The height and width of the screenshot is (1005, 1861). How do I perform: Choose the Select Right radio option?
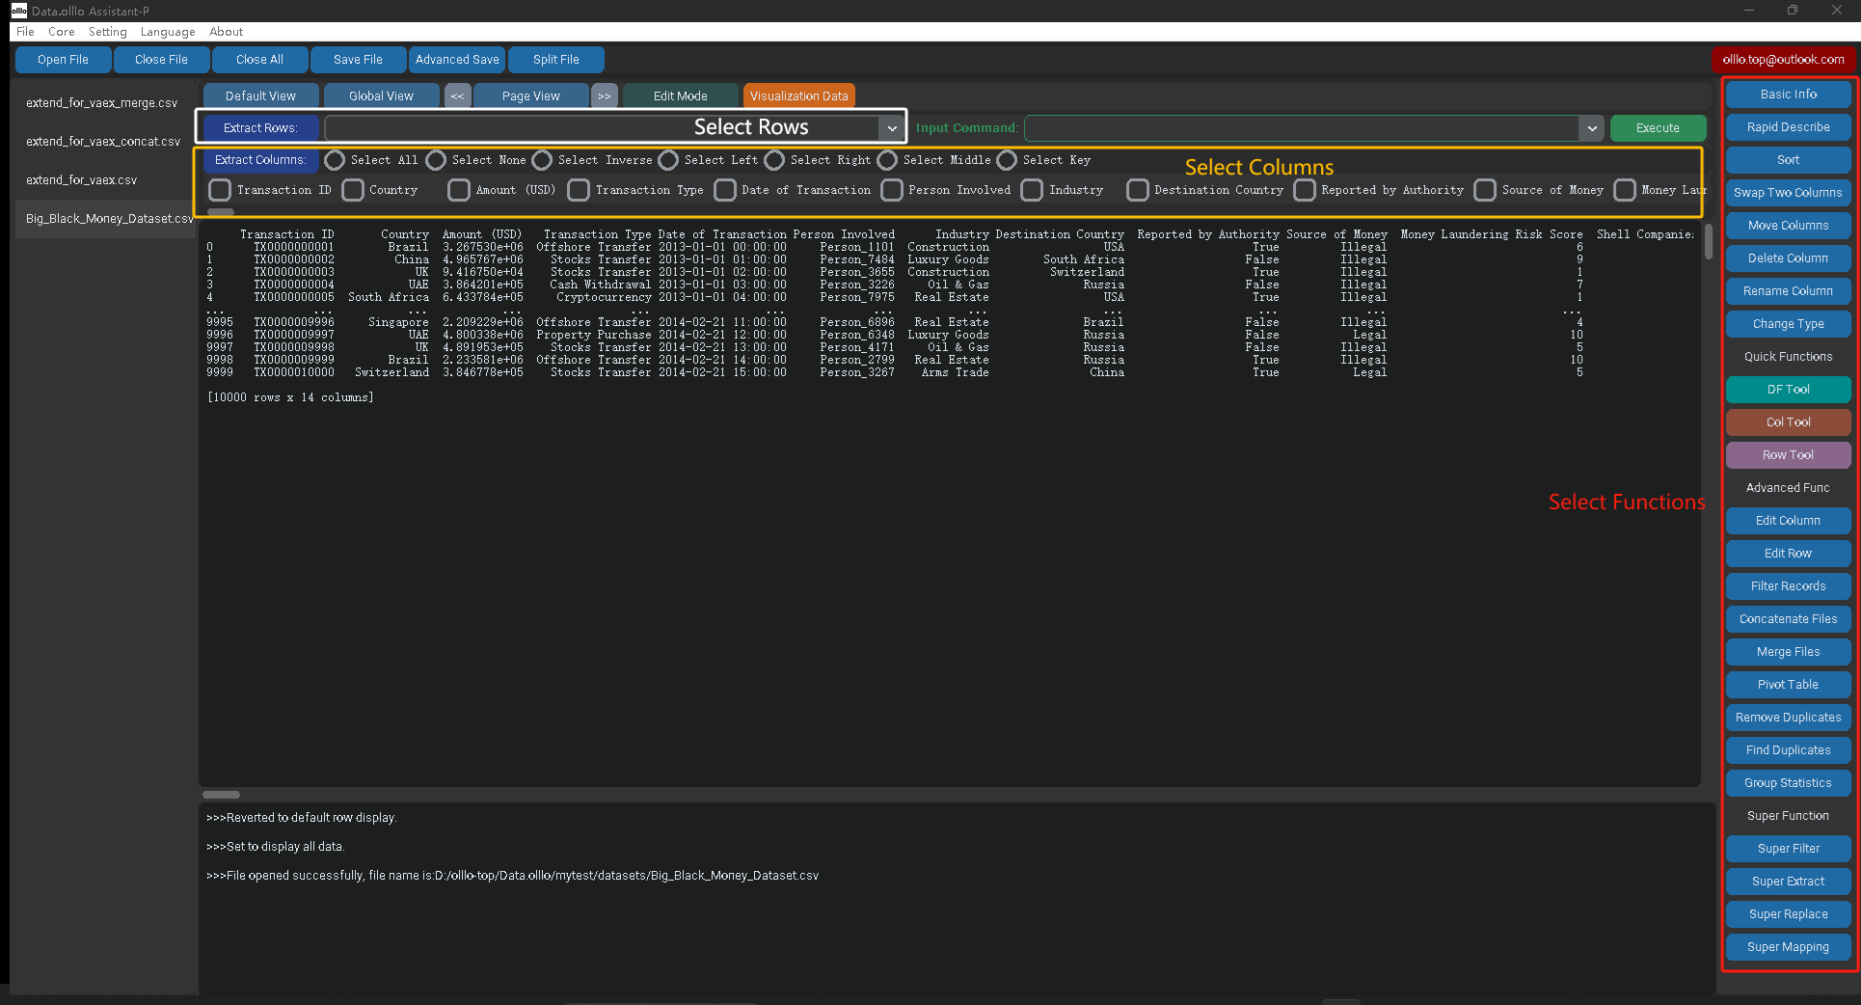774,160
